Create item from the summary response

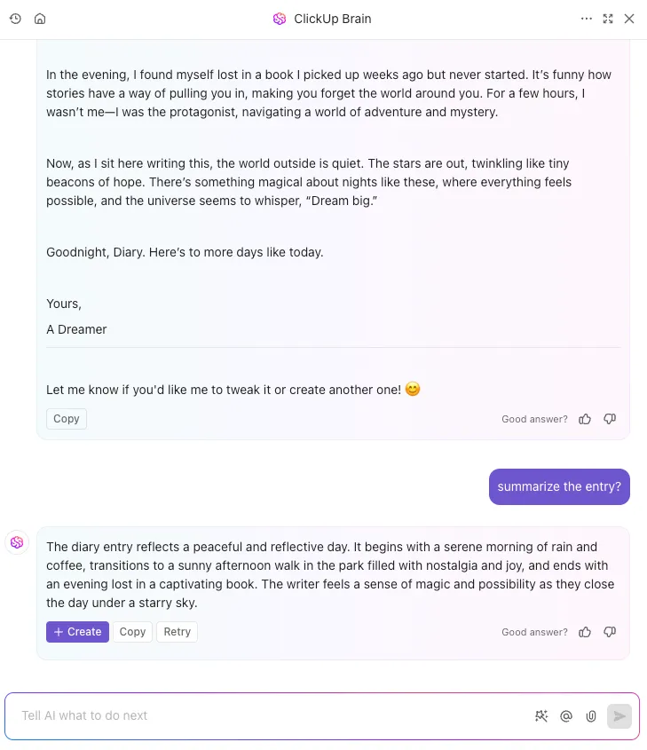[x=77, y=632]
